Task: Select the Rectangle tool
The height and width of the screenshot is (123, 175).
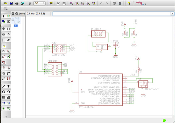Action: click(x=4, y=97)
